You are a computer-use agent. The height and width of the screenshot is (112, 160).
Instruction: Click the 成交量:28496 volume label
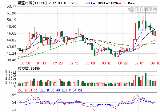pyautogui.click(x=29, y=68)
